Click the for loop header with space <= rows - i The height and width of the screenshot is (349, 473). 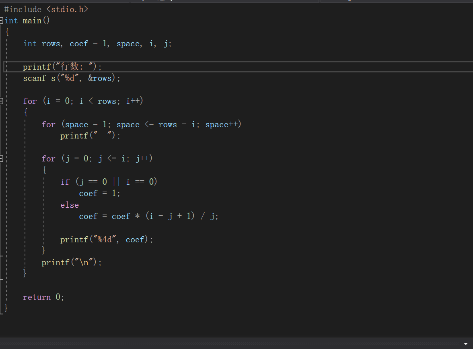pyautogui.click(x=142, y=124)
